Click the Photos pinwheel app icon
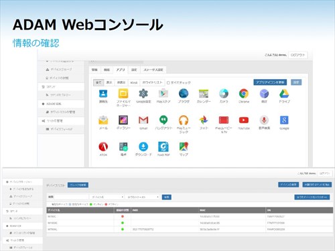The height and width of the screenshot is (251, 335). [204, 120]
